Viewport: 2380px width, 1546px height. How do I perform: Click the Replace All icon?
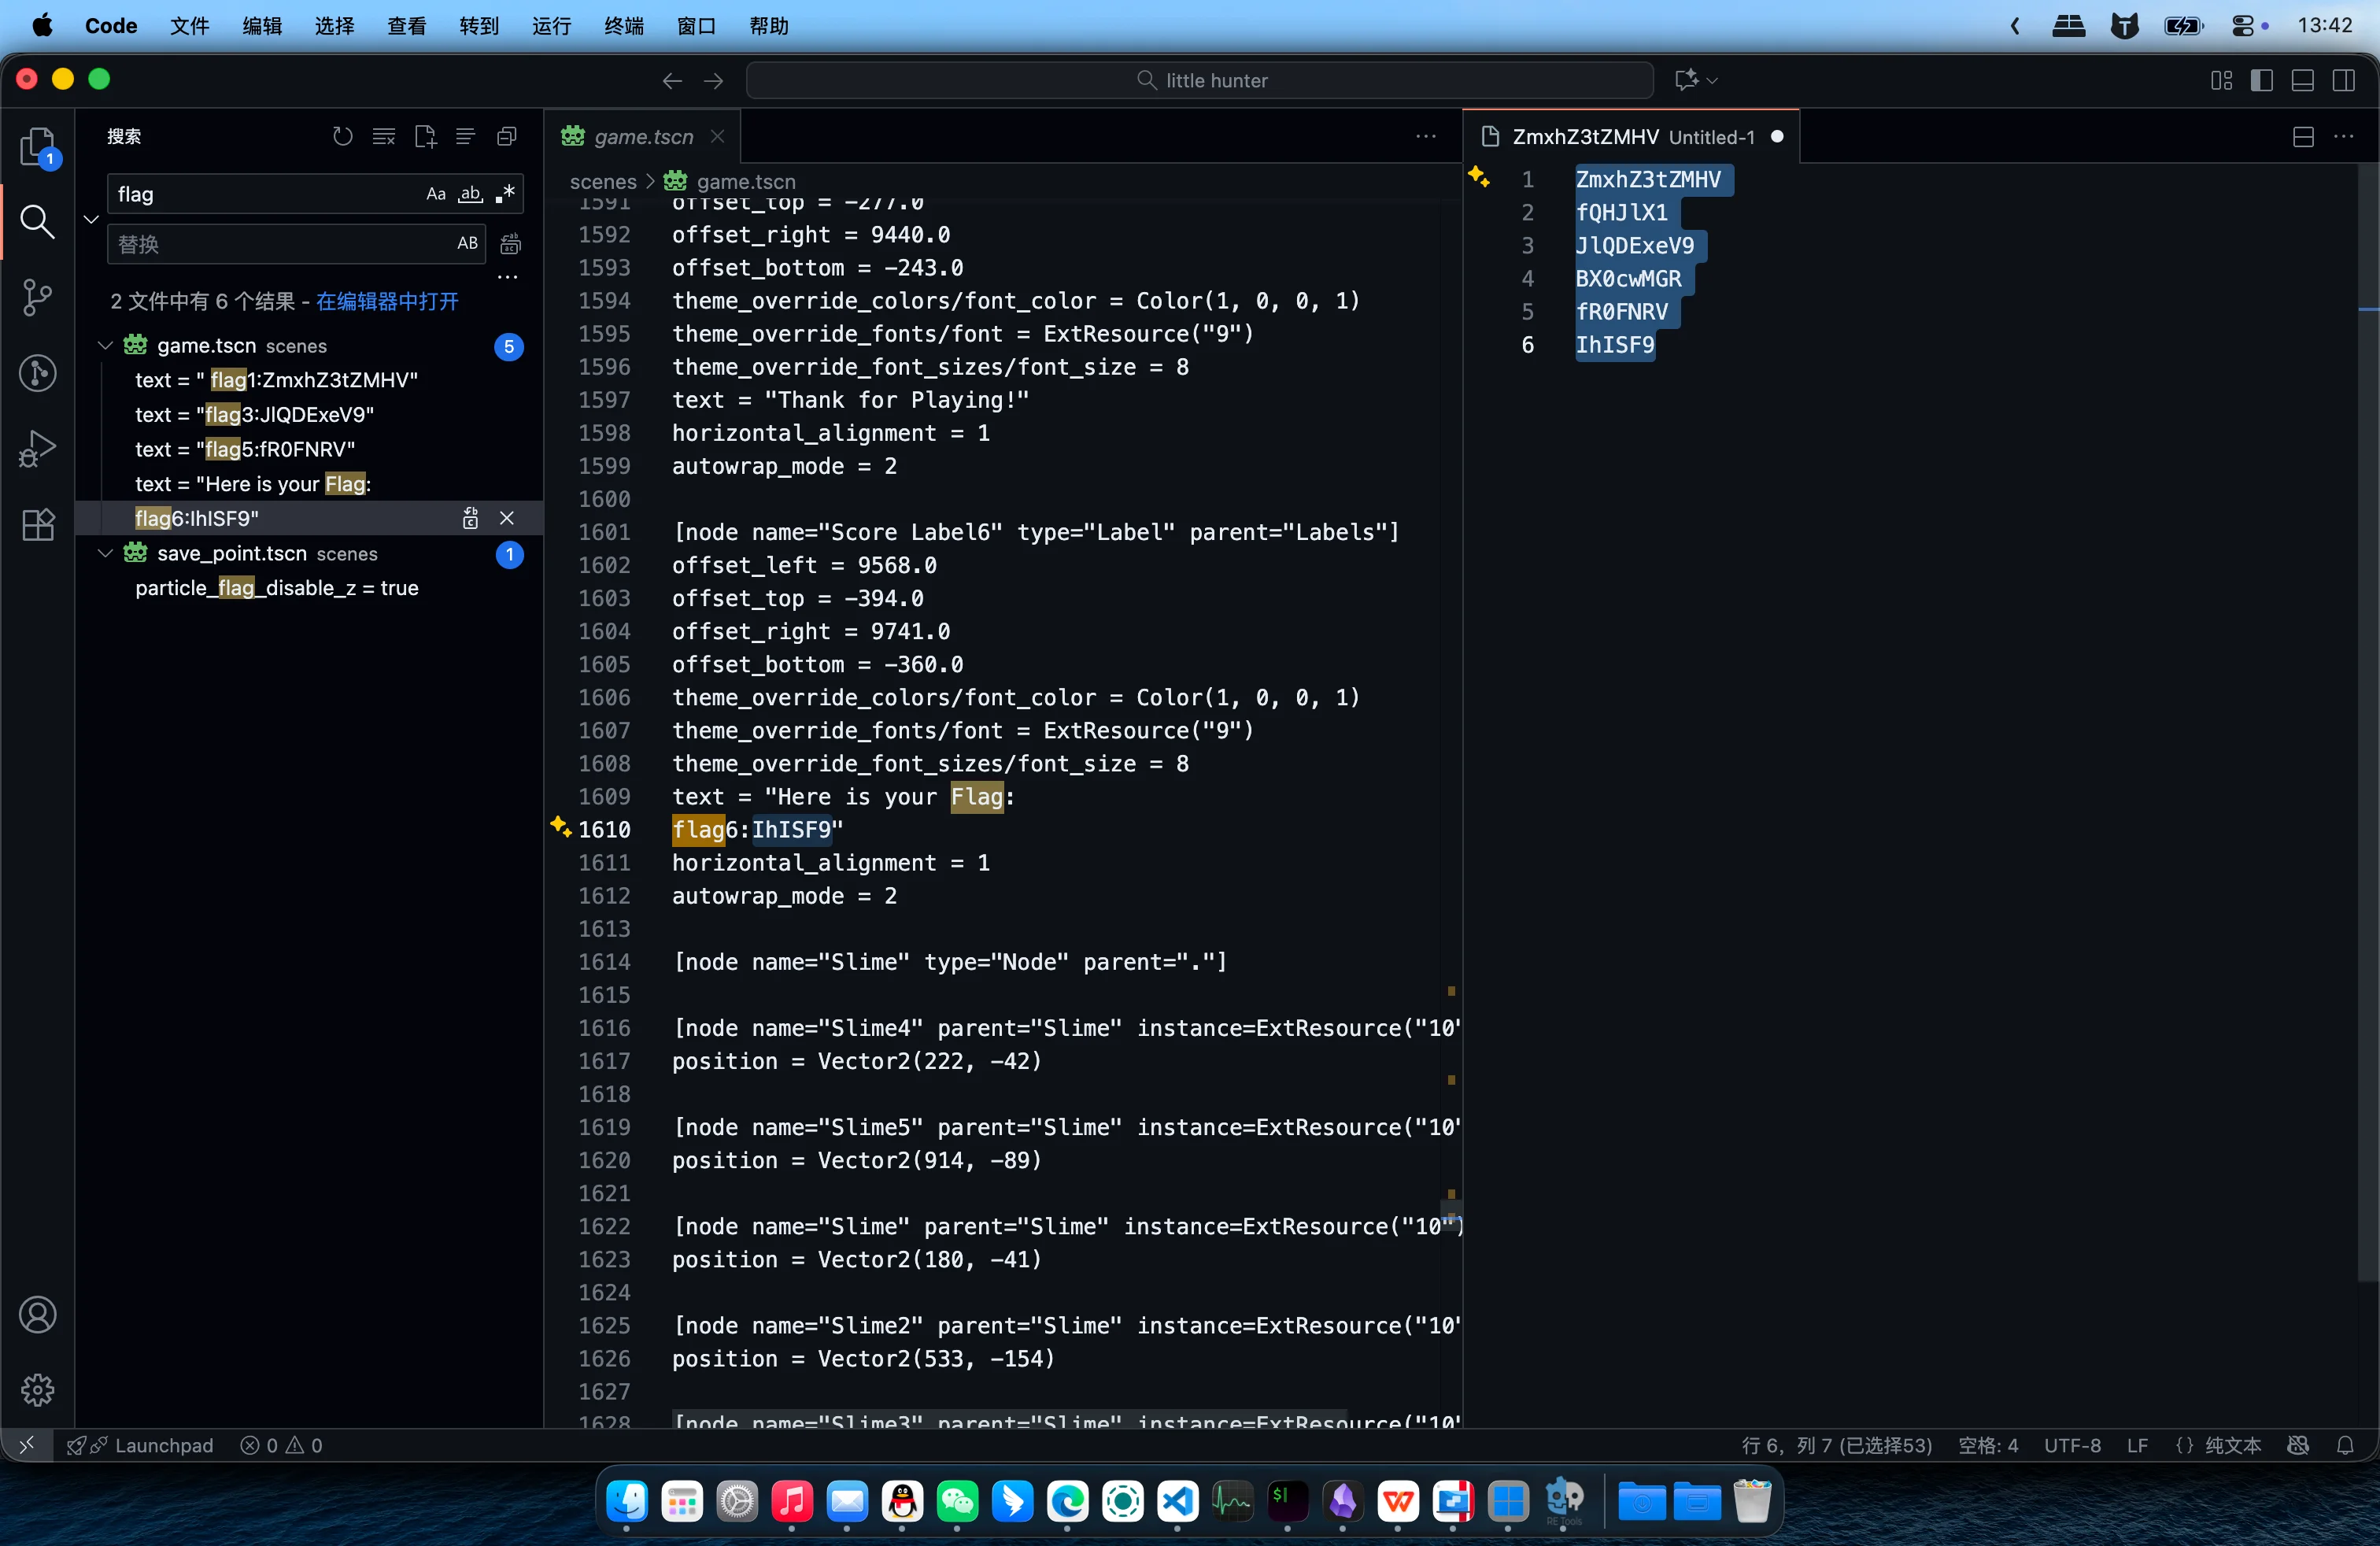[510, 244]
